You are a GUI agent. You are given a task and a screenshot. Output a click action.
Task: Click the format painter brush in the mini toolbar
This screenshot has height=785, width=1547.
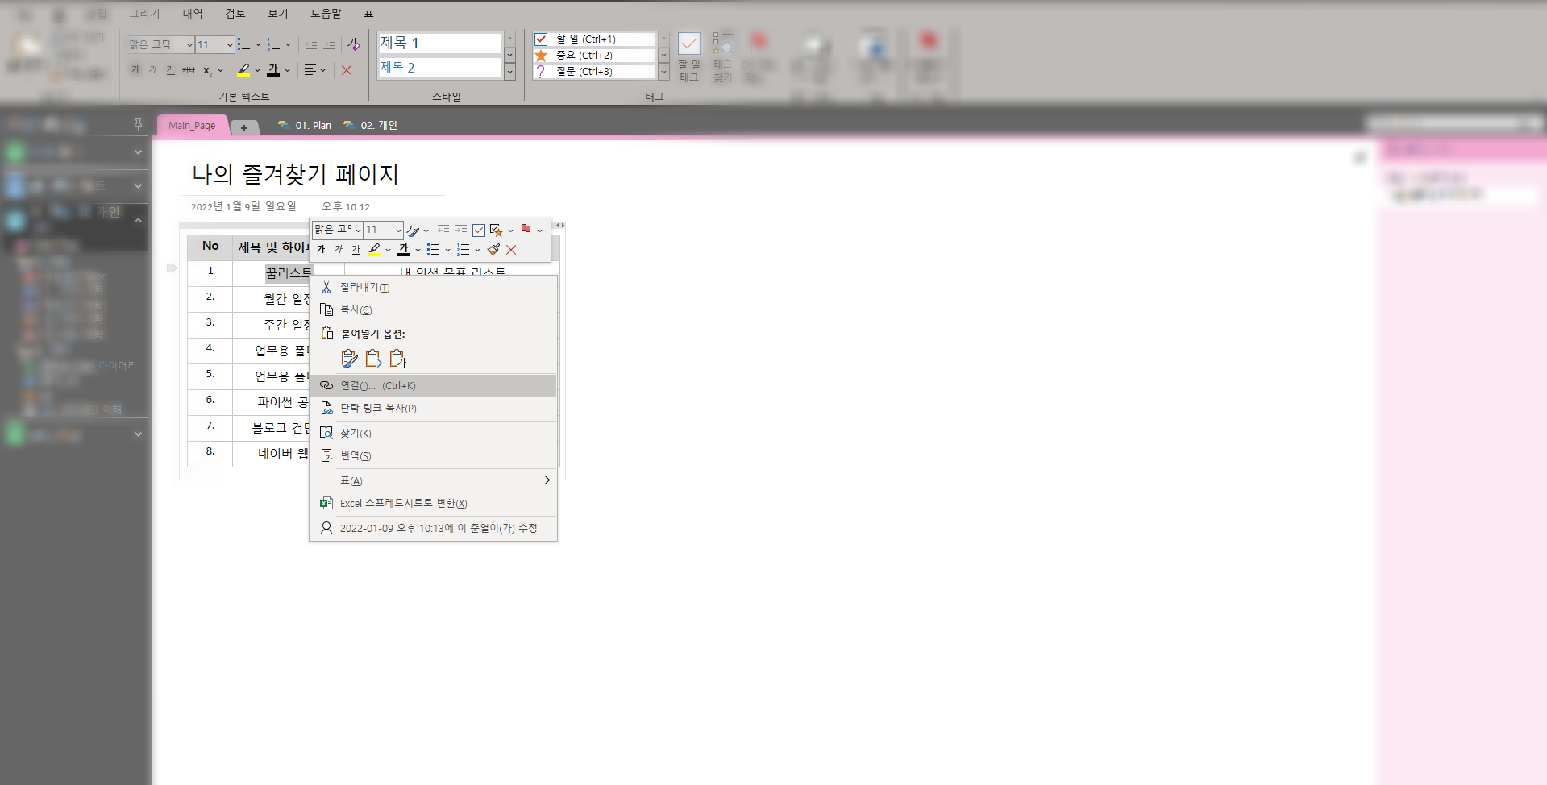tap(493, 250)
